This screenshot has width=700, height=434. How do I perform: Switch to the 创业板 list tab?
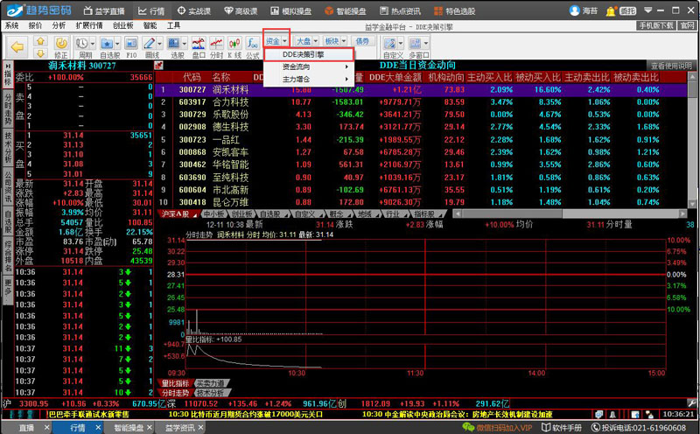[x=241, y=213]
